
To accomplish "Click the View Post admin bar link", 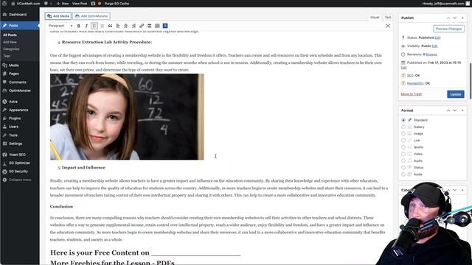I will point(80,4).
